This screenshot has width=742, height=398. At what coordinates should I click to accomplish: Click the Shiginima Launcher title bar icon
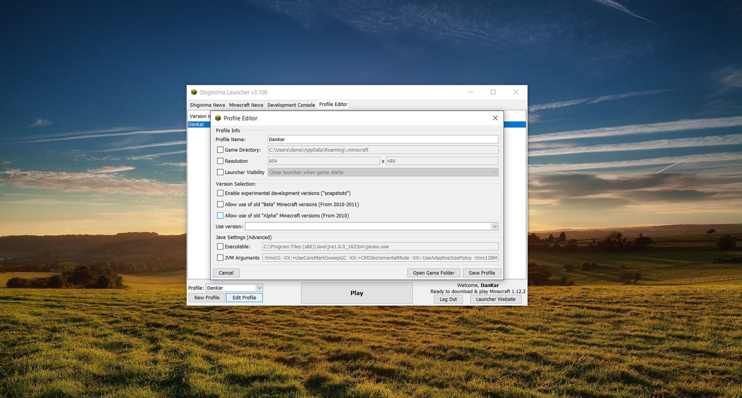(x=194, y=92)
